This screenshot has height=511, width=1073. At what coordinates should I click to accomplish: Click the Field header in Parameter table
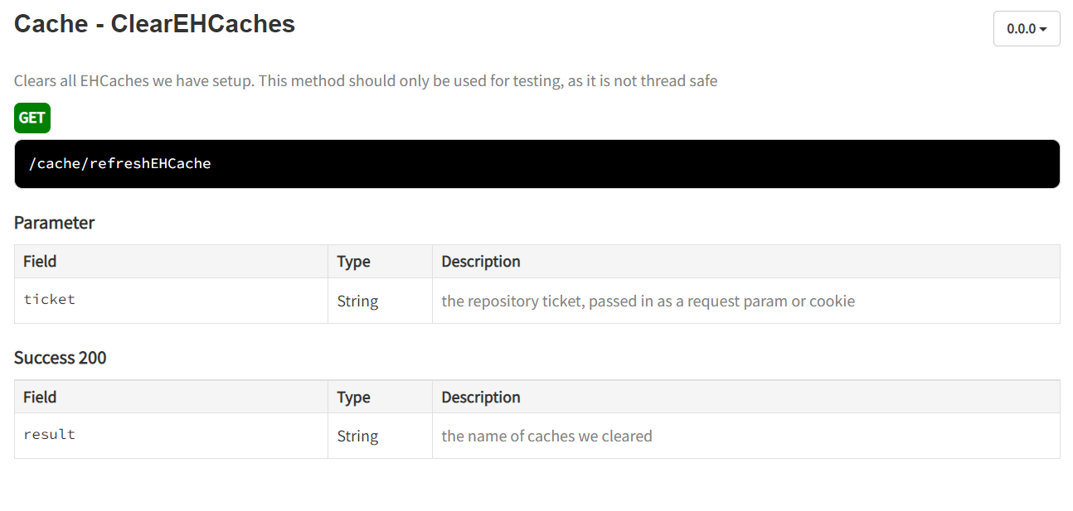coord(40,262)
